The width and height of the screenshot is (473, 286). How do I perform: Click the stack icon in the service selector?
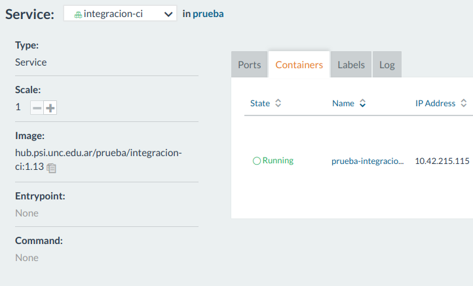point(79,14)
